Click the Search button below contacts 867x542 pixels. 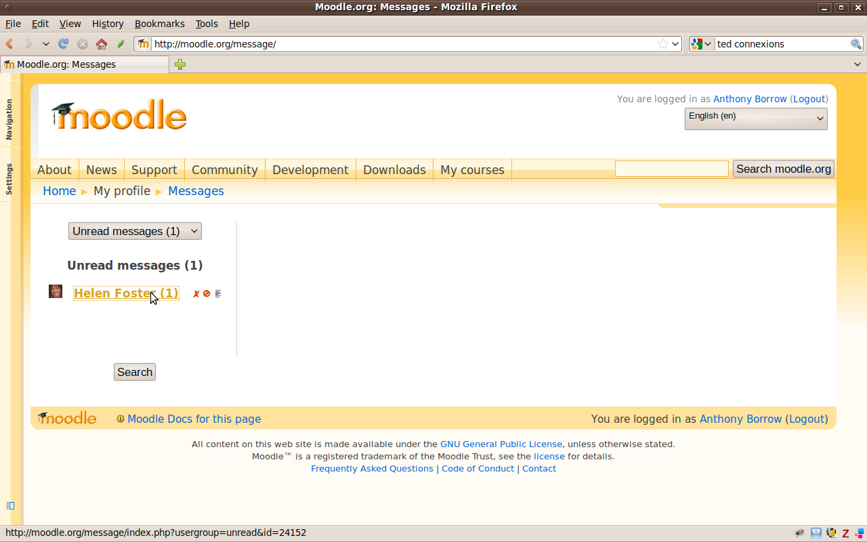[x=135, y=372]
